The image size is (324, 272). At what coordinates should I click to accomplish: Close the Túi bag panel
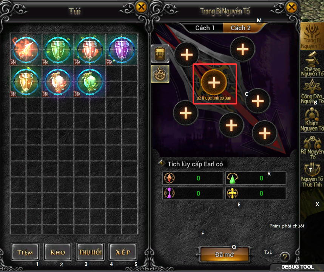pos(141,7)
